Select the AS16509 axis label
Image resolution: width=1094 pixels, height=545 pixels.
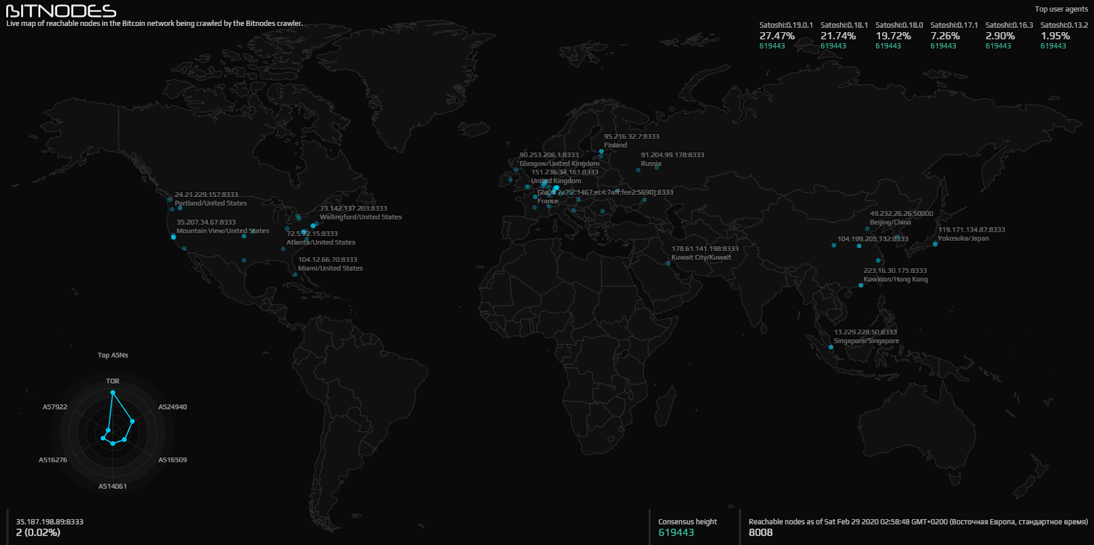172,460
